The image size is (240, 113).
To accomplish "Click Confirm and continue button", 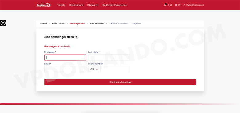I will pyautogui.click(x=120, y=82).
